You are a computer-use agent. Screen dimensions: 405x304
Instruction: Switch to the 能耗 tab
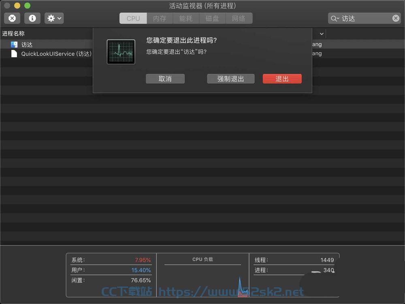coord(186,18)
